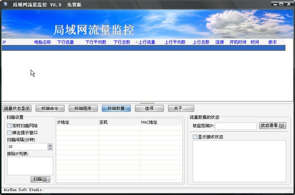The image size is (295, 195).
Task: Open the 终端命令 tab
Action: pyautogui.click(x=50, y=108)
